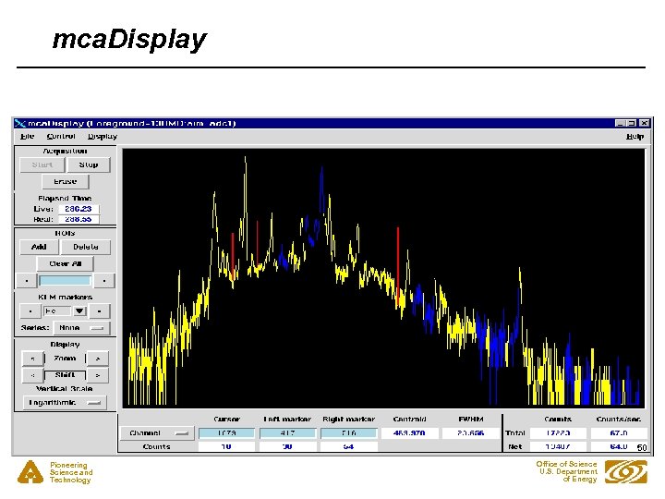Click the ROI label input field
Image resolution: width=665 pixels, height=499 pixels.
(65, 281)
